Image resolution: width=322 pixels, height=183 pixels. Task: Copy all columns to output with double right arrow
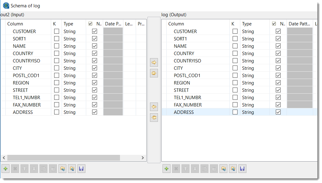(154, 73)
